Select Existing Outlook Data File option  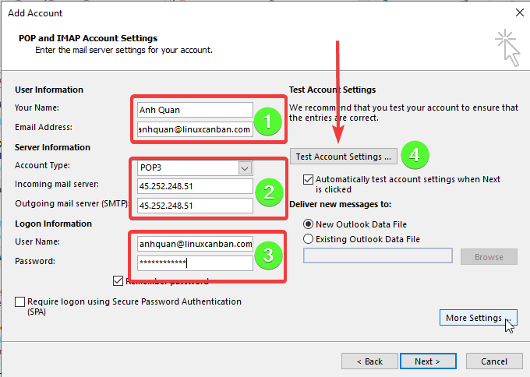pyautogui.click(x=309, y=239)
